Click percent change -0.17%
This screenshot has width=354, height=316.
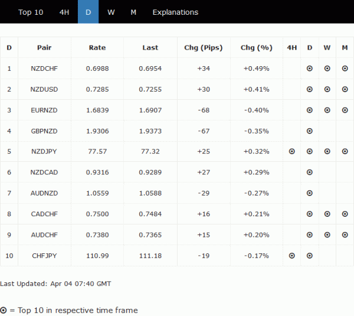click(257, 256)
